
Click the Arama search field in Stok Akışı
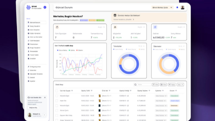[x=142, y=85]
